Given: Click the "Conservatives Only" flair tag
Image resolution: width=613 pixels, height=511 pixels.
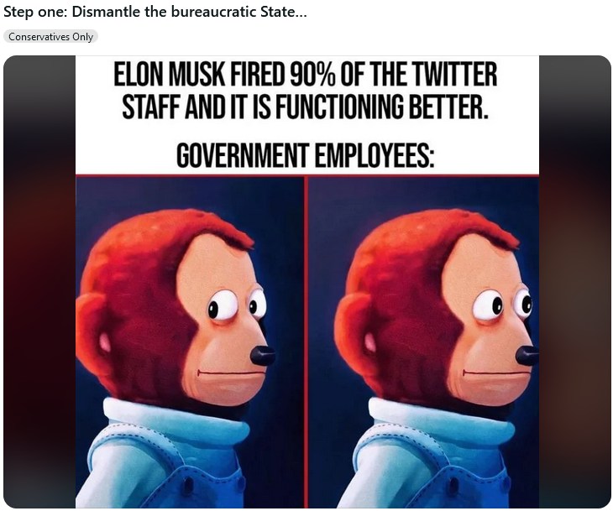Looking at the screenshot, I should (x=50, y=37).
